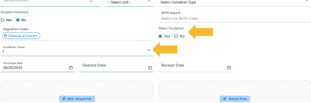This screenshot has height=103, width=311.
Task: Click the SDS: Attach File button
Action: point(77,99)
